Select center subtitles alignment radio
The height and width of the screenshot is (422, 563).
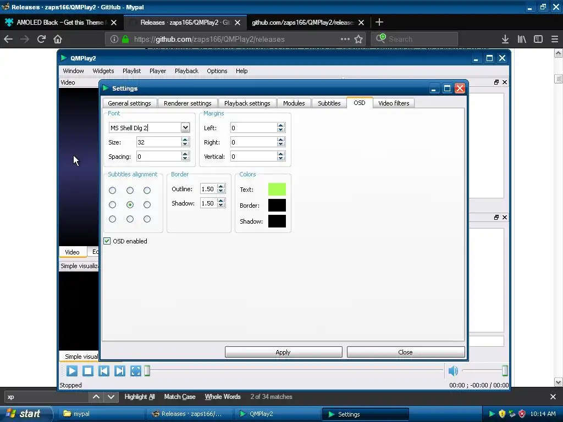coord(130,205)
